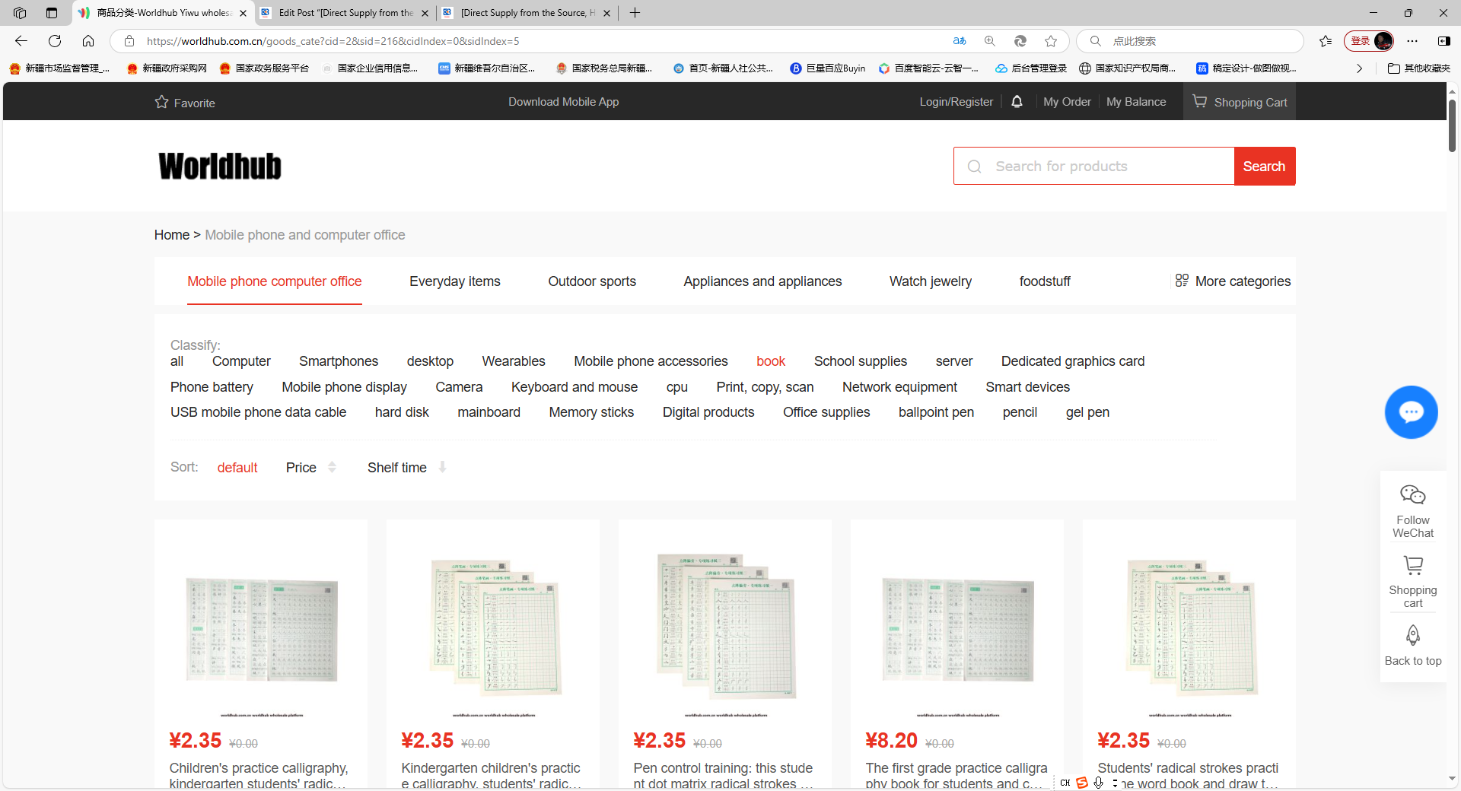1461x791 pixels.
Task: Click the Favorite star icon
Action: click(161, 102)
